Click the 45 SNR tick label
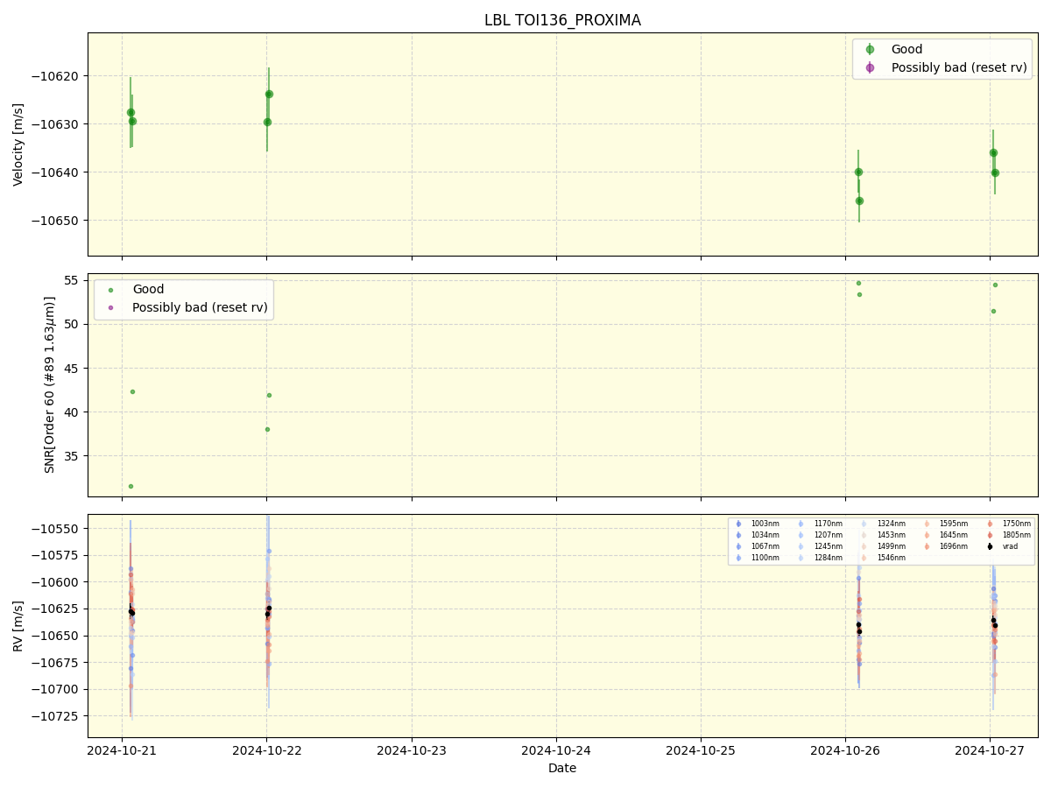 [74, 369]
